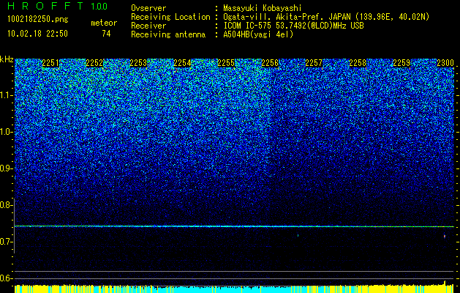460x293 pixels.
Task: Click the green carrier line near 0.74 kHz
Action: [x=234, y=226]
